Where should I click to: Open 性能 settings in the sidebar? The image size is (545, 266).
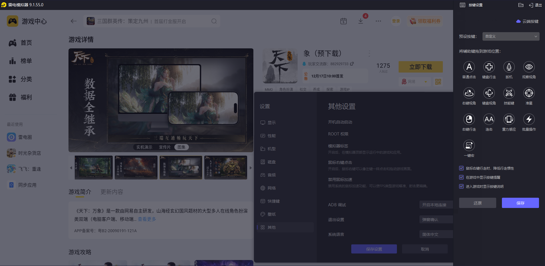point(271,136)
